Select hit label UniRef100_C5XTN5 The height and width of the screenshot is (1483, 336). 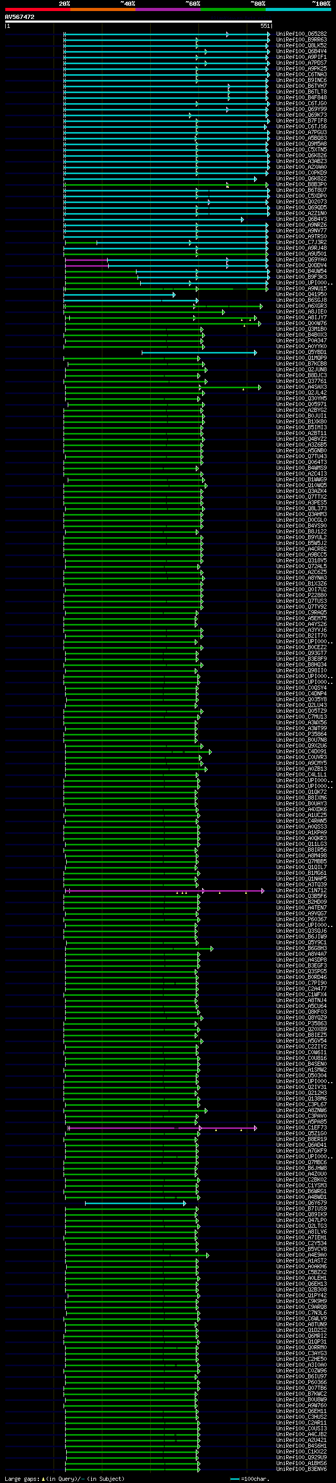click(x=301, y=150)
